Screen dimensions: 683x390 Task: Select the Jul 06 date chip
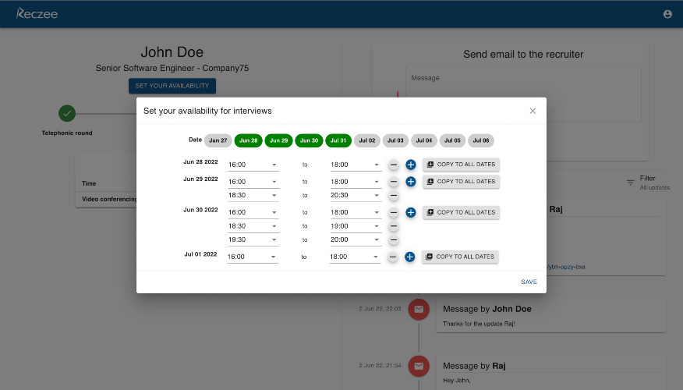coord(481,140)
